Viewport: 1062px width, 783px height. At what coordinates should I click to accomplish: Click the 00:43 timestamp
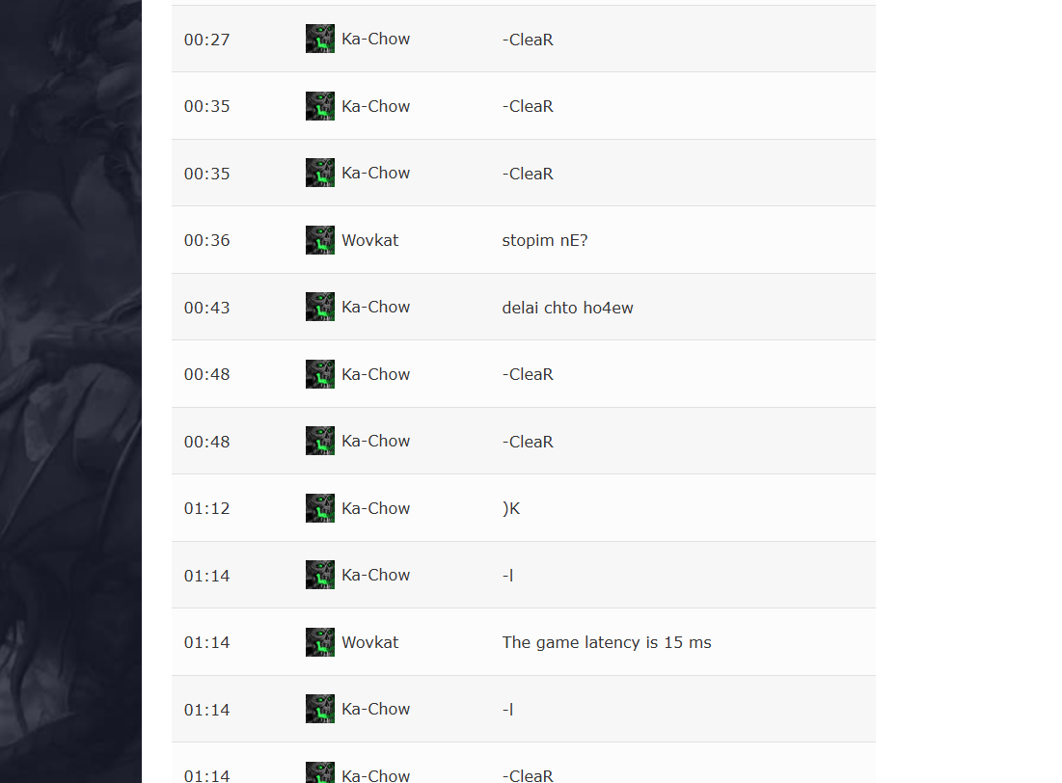click(x=206, y=308)
